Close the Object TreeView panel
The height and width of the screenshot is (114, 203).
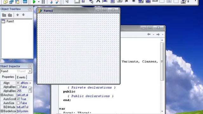tap(30, 9)
